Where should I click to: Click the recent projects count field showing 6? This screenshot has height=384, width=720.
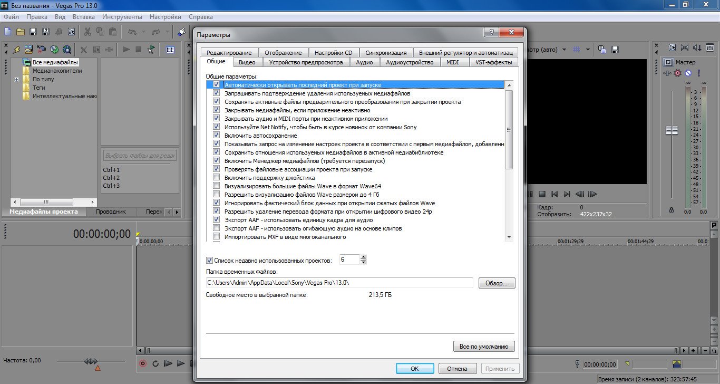[349, 260]
